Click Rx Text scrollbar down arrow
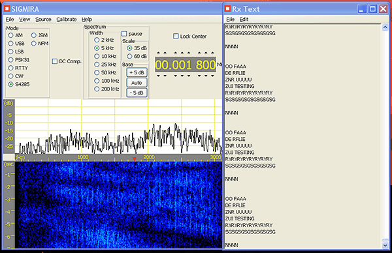This screenshot has height=253, width=392. [385, 246]
